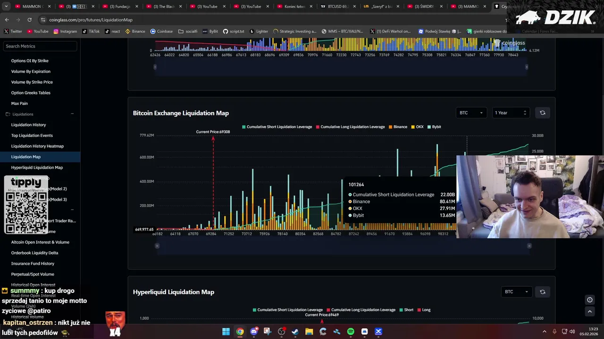Open the script.txt bookmark
Image resolution: width=604 pixels, height=339 pixels.
pyautogui.click(x=234, y=31)
